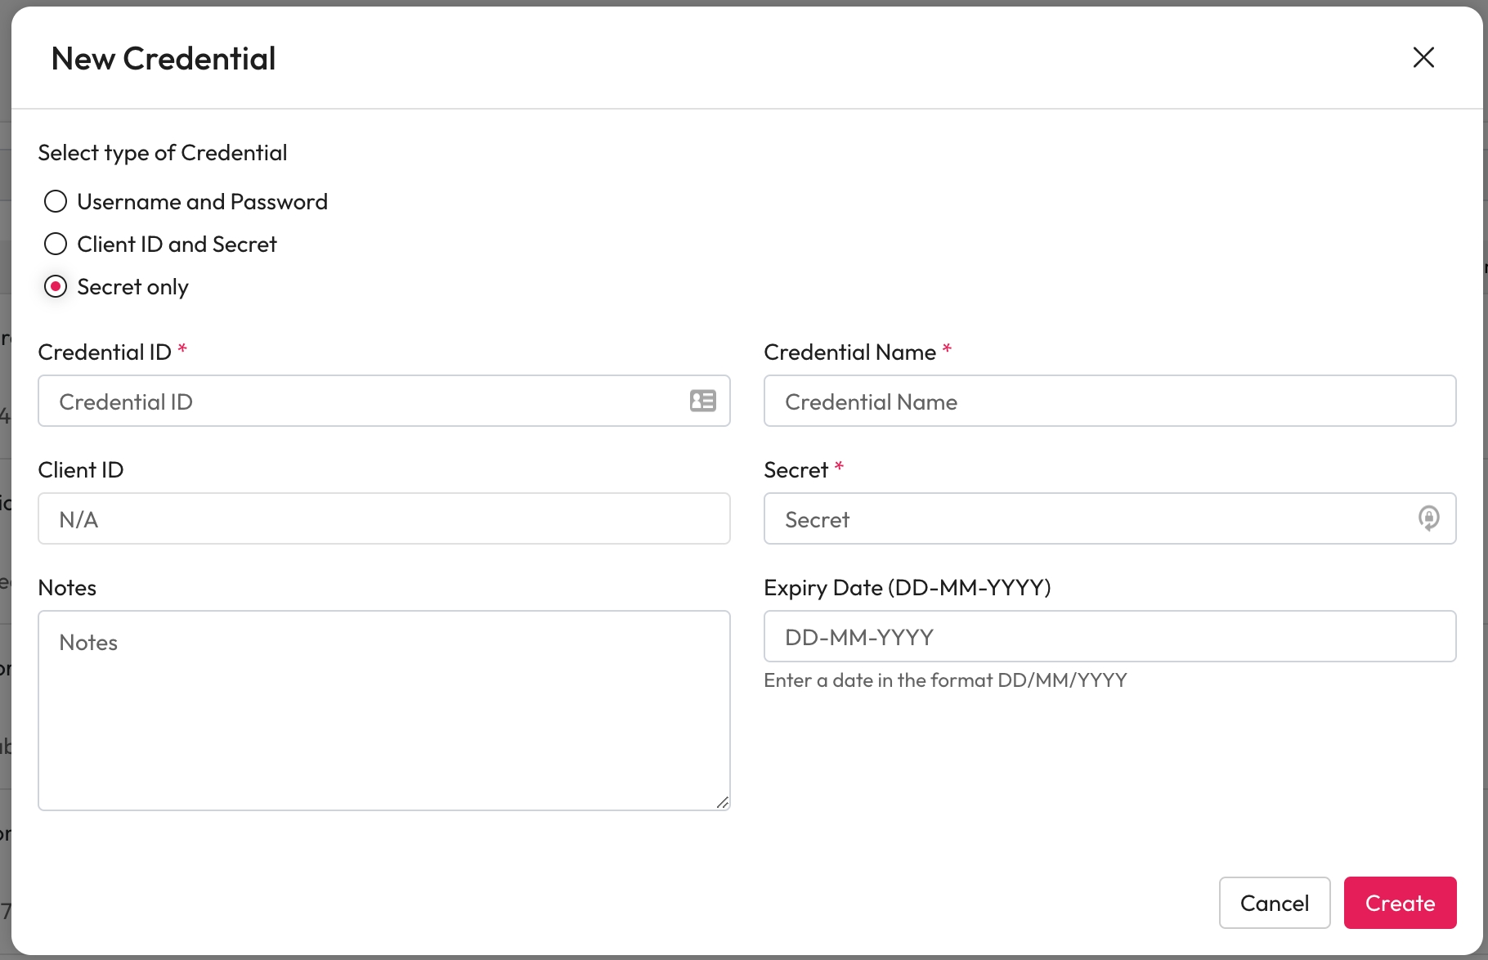Click the Create button
Viewport: 1488px width, 960px height.
pos(1399,903)
